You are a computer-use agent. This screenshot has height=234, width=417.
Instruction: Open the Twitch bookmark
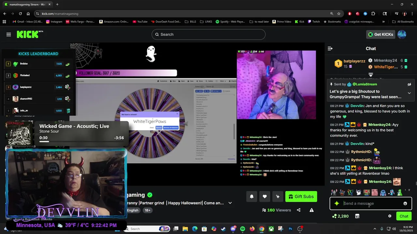coord(313,22)
